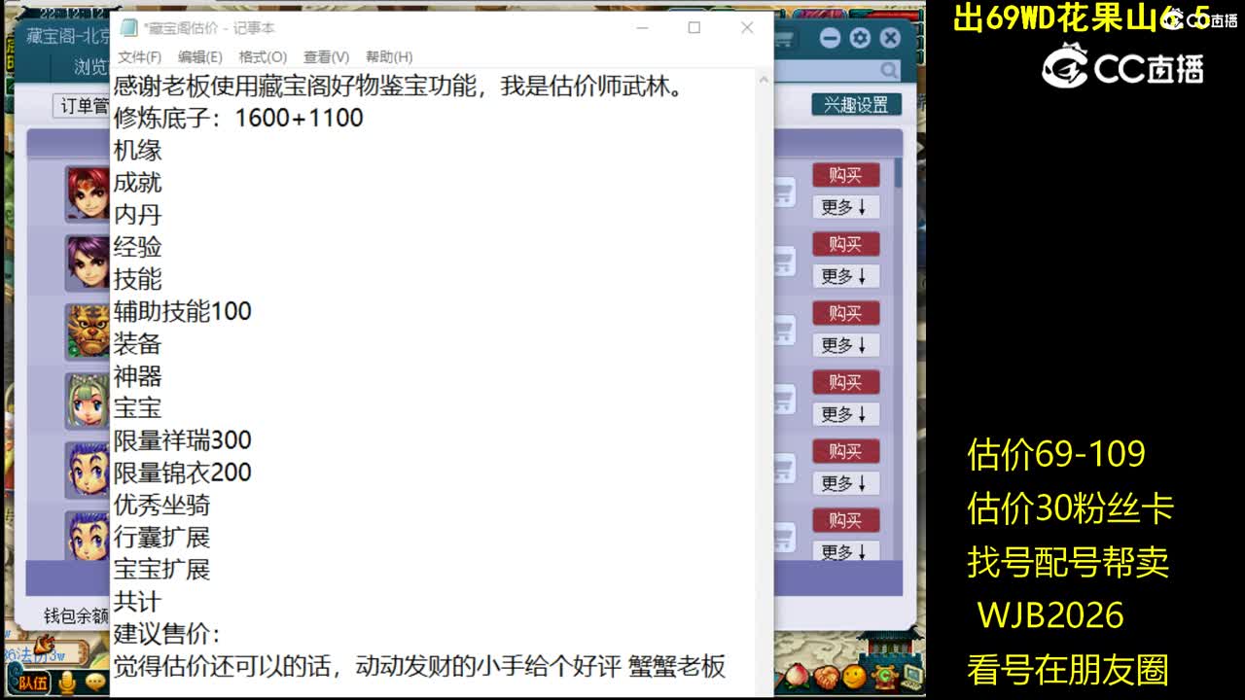Viewport: 1245px width, 700px height.
Task: Open the 文件(F) menu in Notepad
Action: [140, 57]
